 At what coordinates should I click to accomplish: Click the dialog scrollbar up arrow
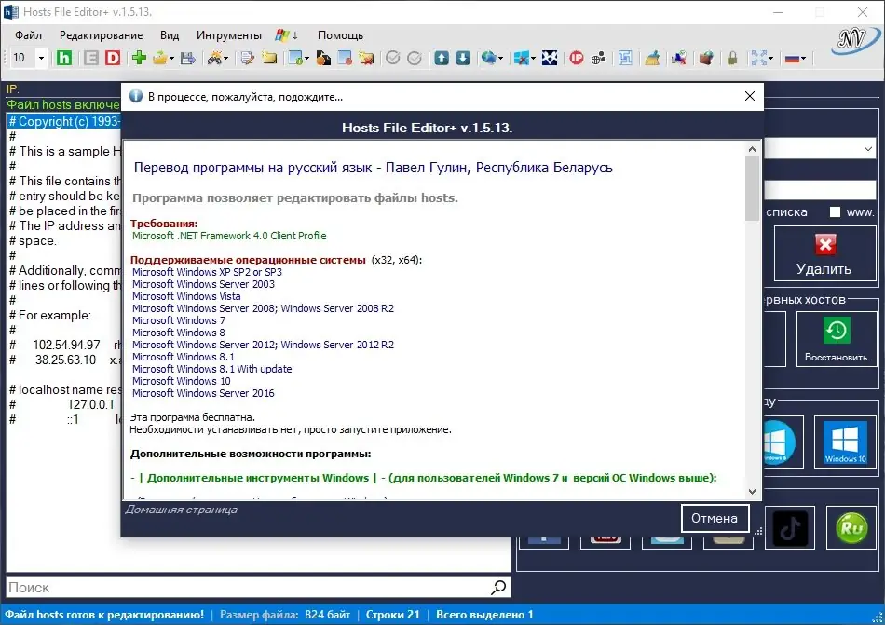752,149
